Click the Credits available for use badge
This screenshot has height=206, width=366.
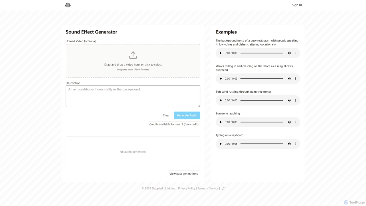tap(174, 124)
